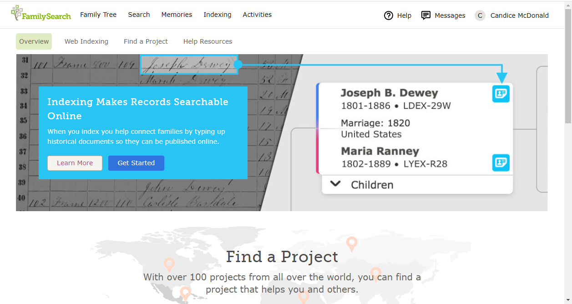572x304 pixels.
Task: Open the Messages chat icon
Action: point(425,15)
